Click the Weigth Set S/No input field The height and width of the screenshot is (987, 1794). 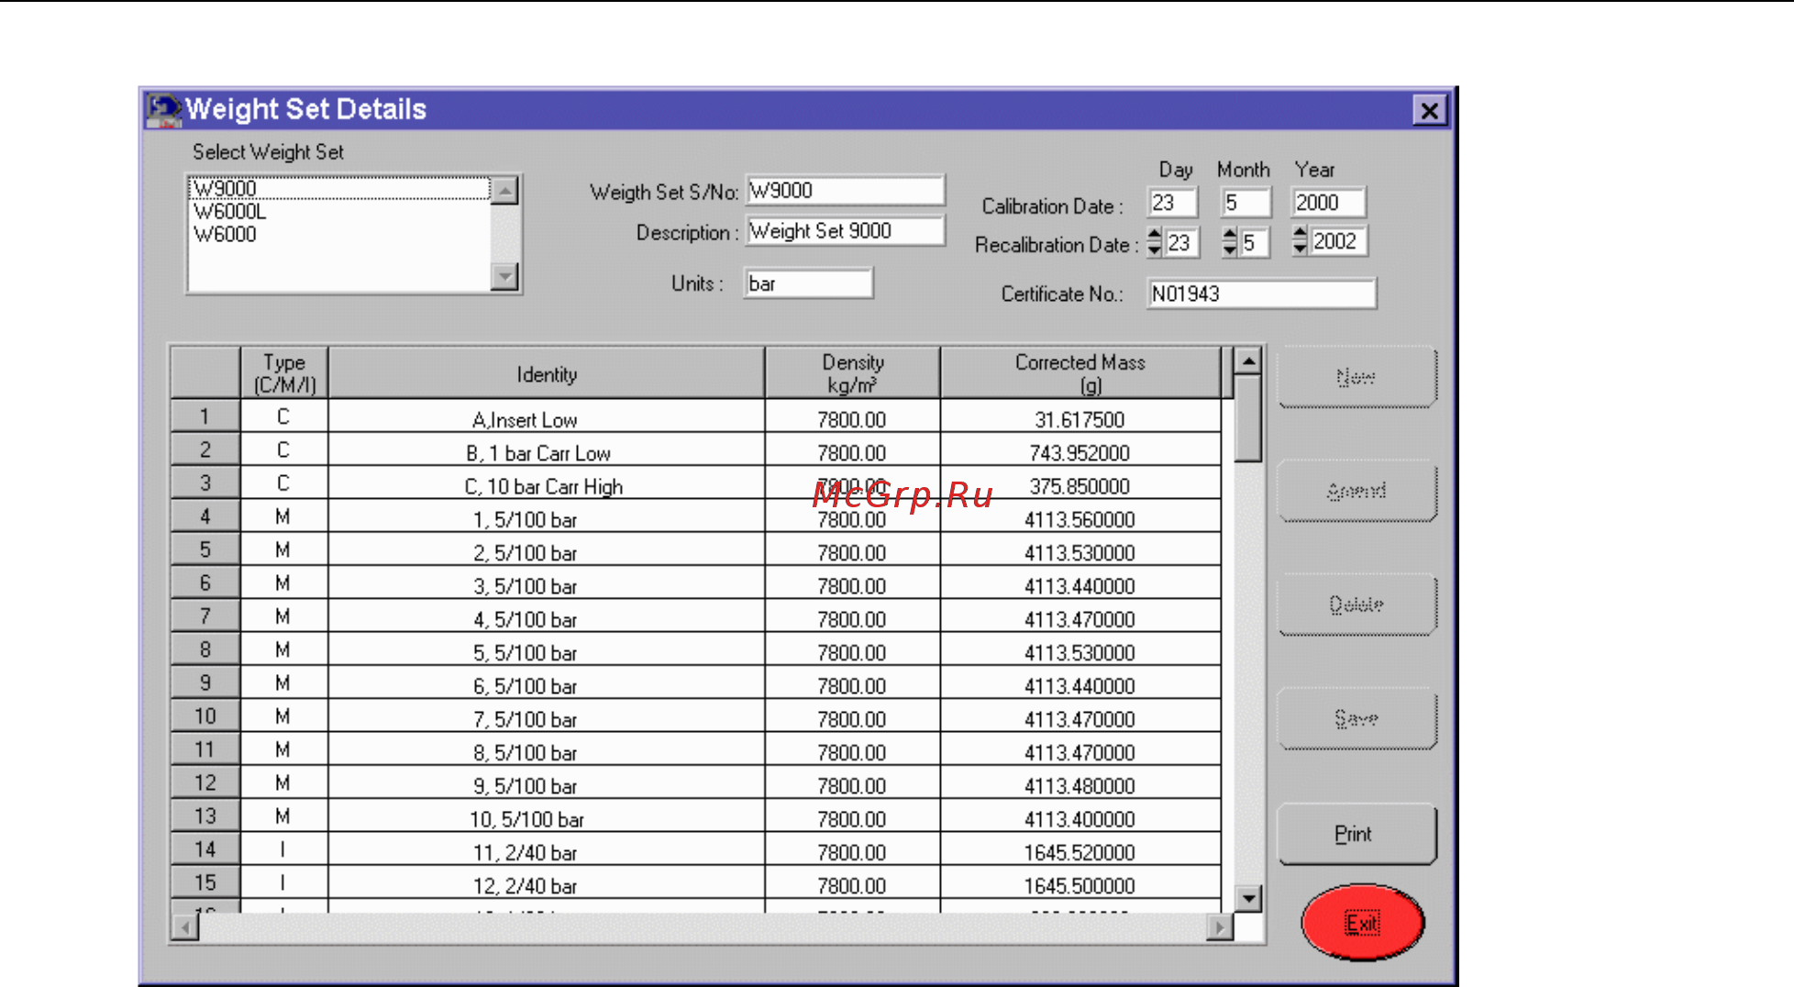point(845,190)
